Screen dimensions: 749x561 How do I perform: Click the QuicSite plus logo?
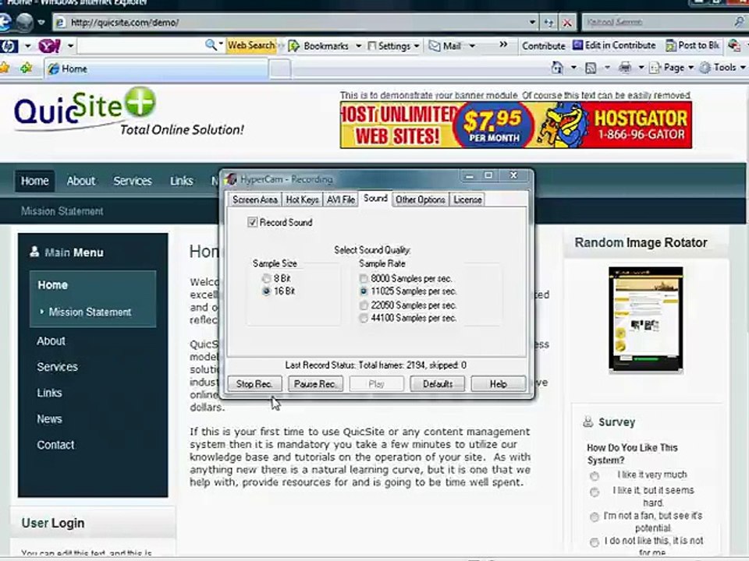140,101
